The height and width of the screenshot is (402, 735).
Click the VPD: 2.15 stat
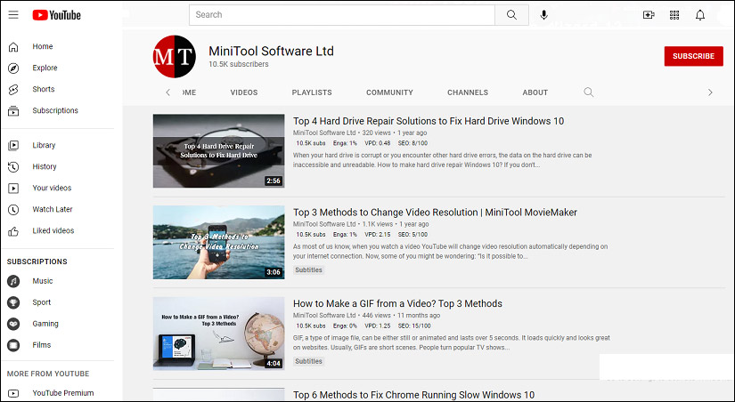coord(378,235)
